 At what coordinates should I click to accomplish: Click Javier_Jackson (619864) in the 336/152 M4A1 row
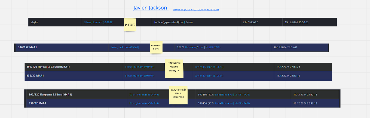(125, 47)
